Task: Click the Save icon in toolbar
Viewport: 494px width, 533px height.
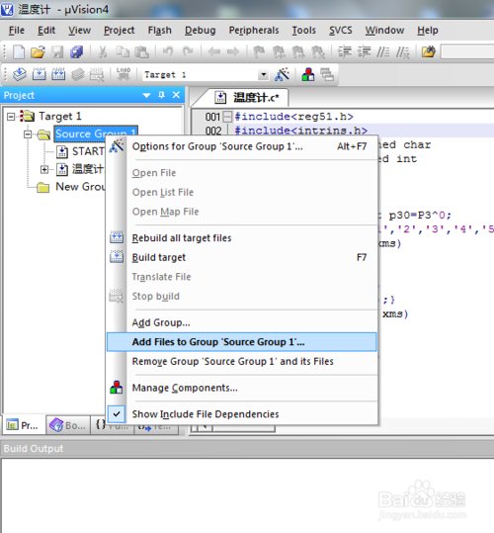Action: [x=57, y=52]
